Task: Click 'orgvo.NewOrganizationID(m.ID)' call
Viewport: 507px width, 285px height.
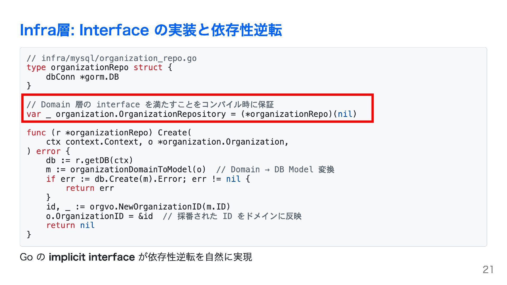Action: tap(160, 207)
